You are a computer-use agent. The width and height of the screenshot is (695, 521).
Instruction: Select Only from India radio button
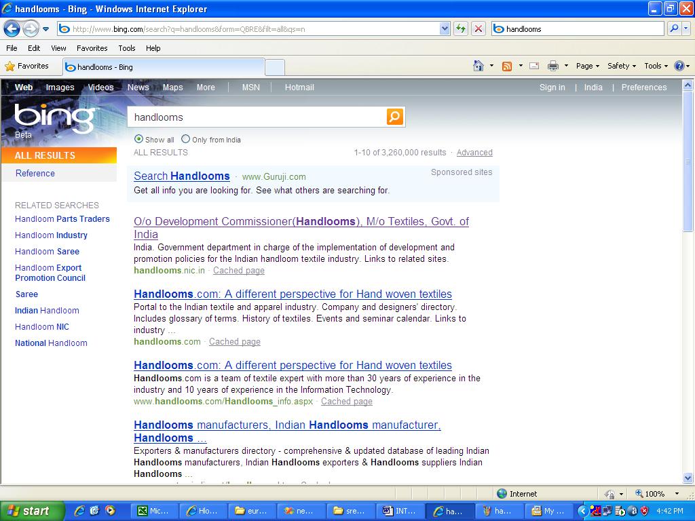click(186, 139)
